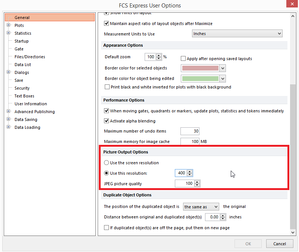Click the Maximum number of undo items field
Viewport: 299px width, 252px height.
(x=189, y=131)
